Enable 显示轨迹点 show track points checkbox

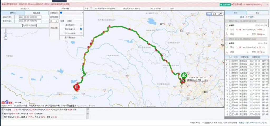[x=81, y=25]
